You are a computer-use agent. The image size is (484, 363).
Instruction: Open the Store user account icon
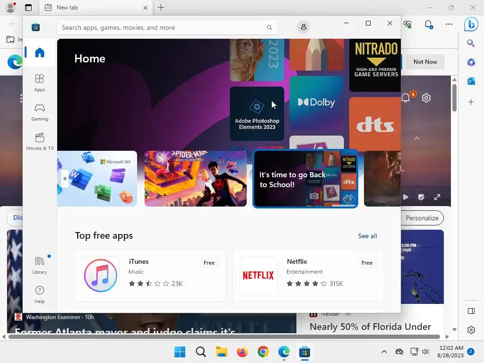(x=303, y=27)
